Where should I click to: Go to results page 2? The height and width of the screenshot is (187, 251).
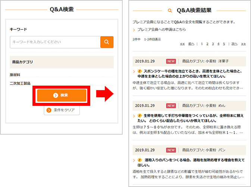207,44
